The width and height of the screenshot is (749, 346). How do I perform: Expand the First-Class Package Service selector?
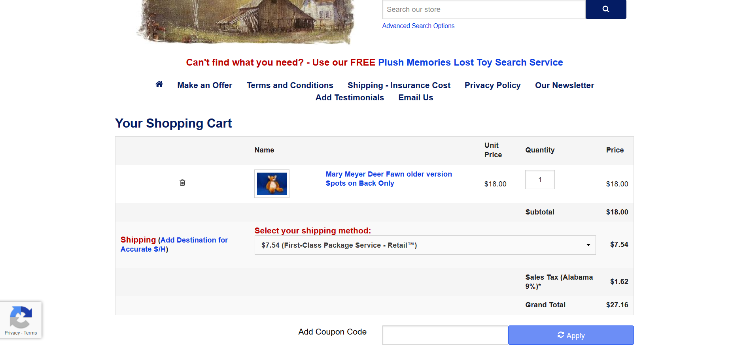click(425, 245)
